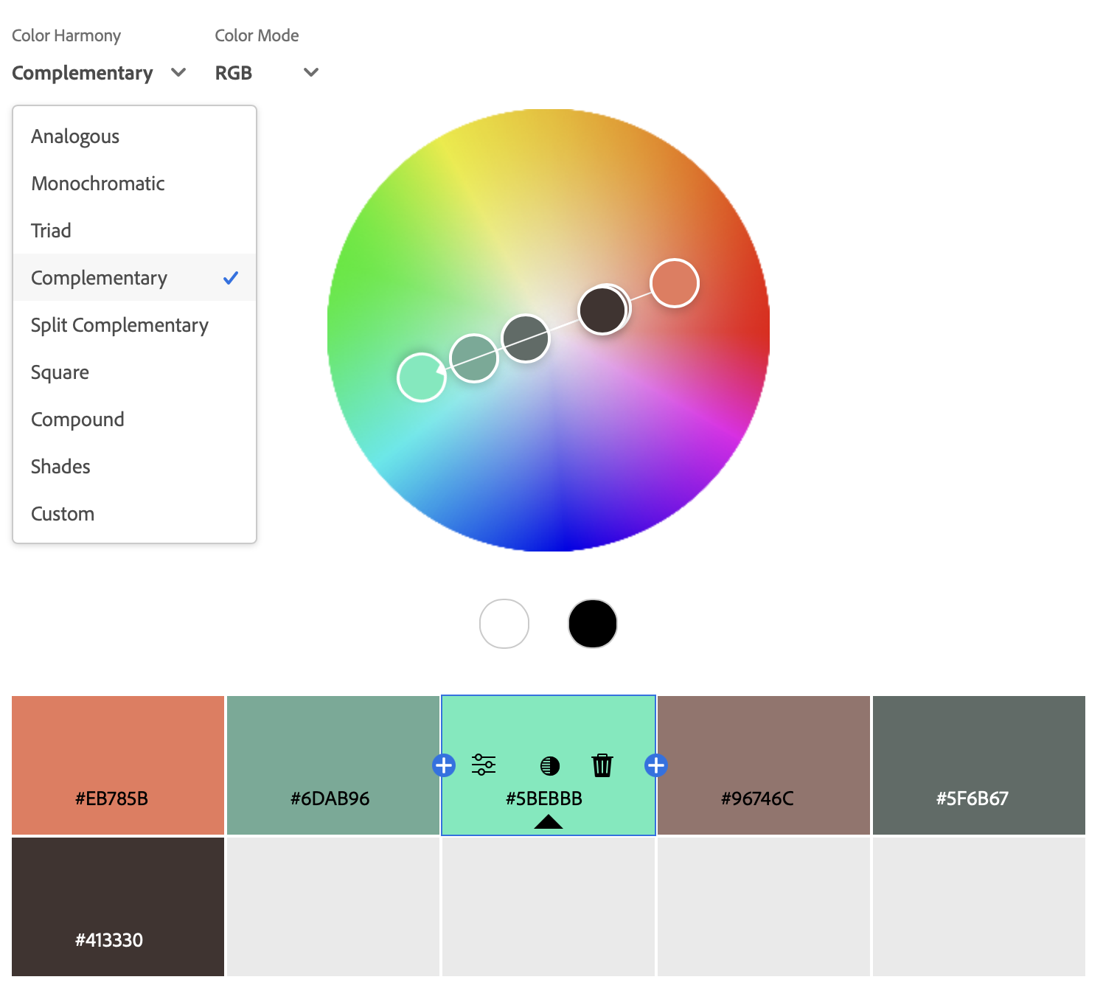Pick the Custom harmony option
Image resolution: width=1103 pixels, height=988 pixels.
(x=63, y=514)
